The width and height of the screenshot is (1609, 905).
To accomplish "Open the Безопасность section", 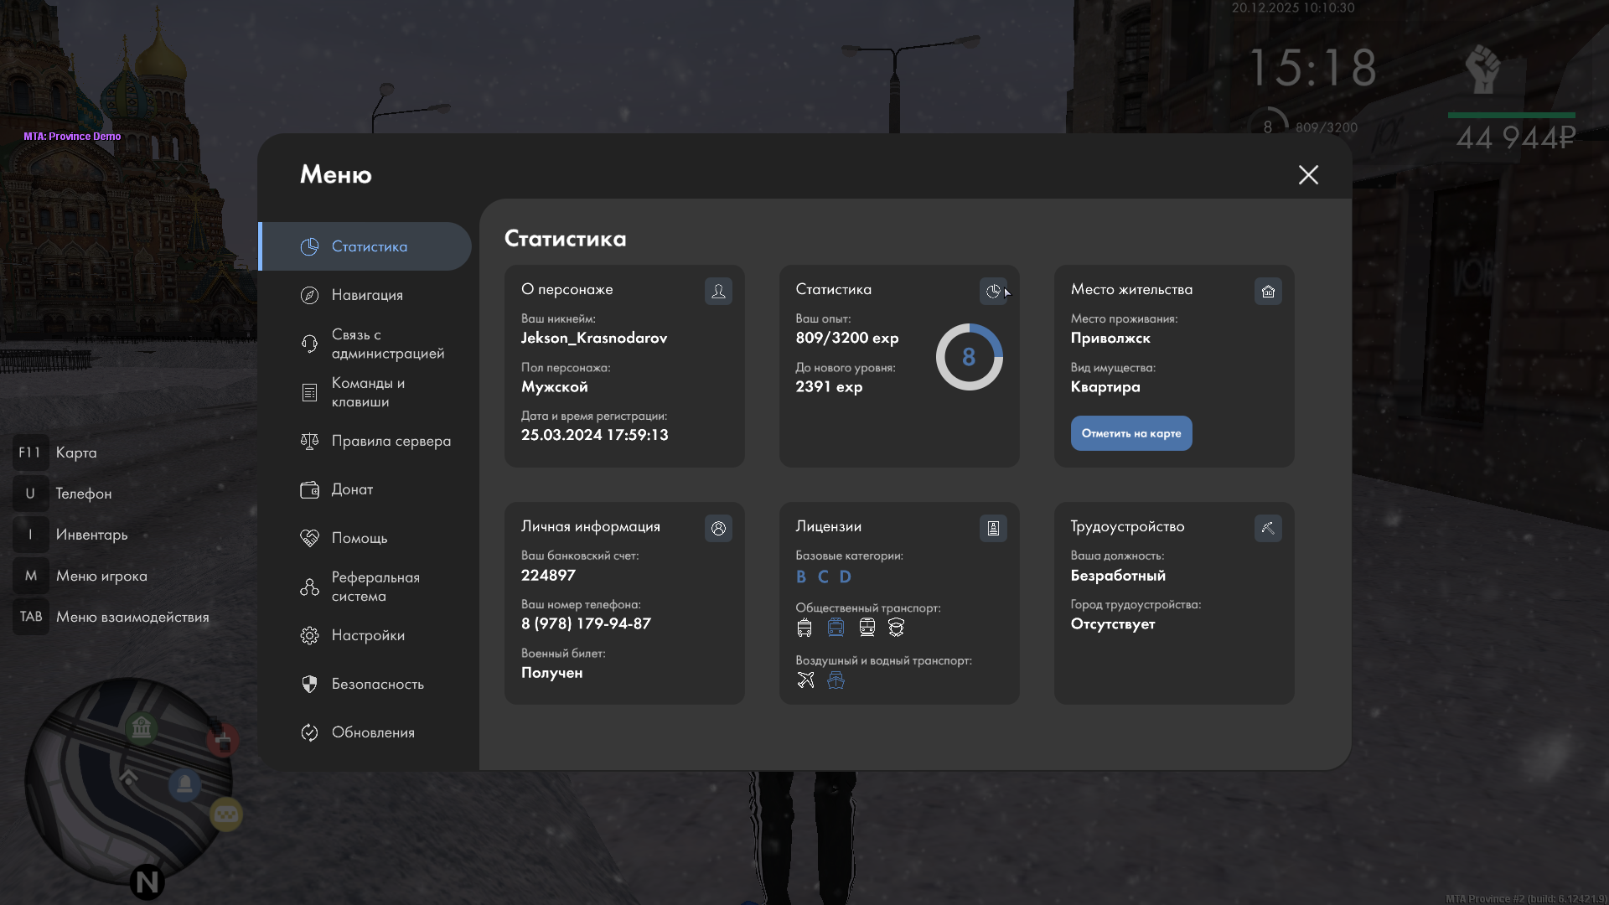I will pyautogui.click(x=377, y=684).
